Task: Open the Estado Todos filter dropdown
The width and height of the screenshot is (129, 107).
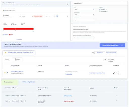Action: [x=18, y=59]
